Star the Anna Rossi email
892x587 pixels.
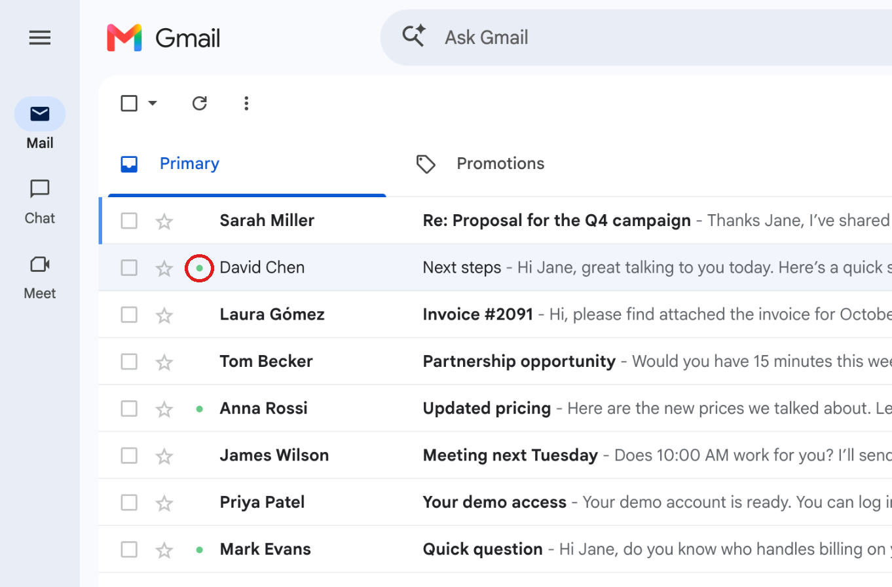pyautogui.click(x=164, y=409)
